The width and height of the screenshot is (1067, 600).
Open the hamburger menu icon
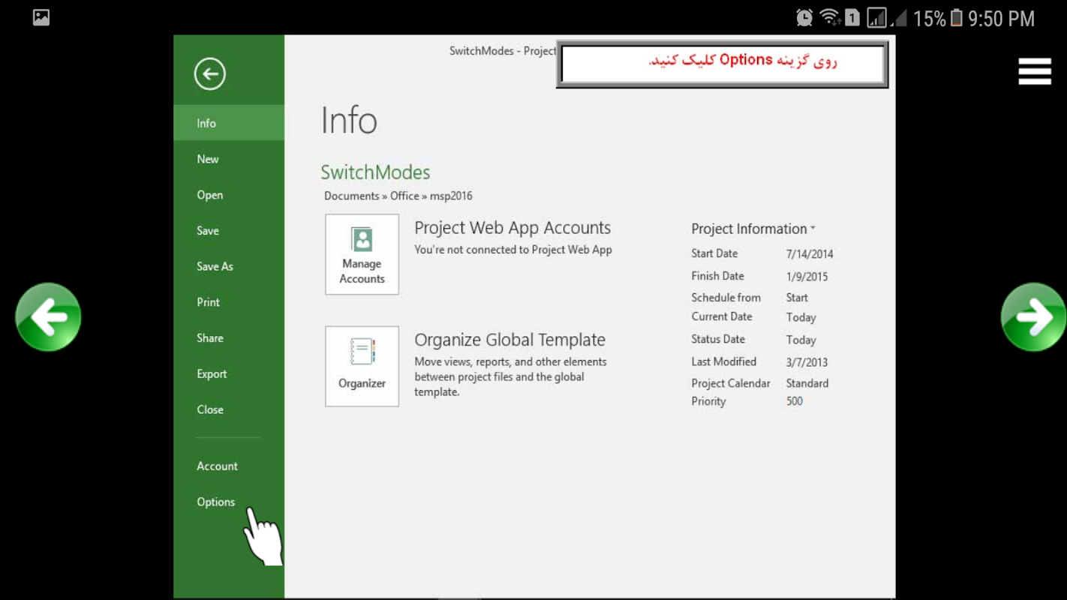click(x=1035, y=71)
